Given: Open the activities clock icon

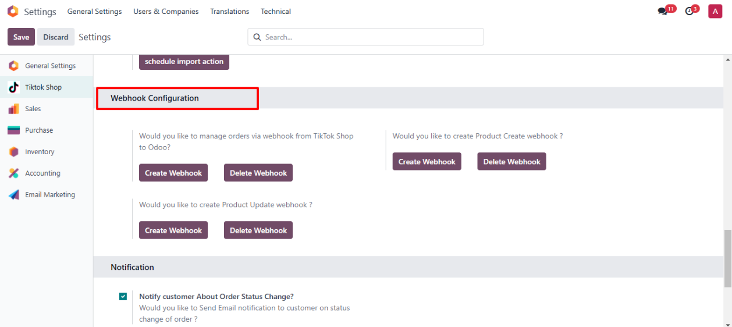Looking at the screenshot, I should [690, 11].
